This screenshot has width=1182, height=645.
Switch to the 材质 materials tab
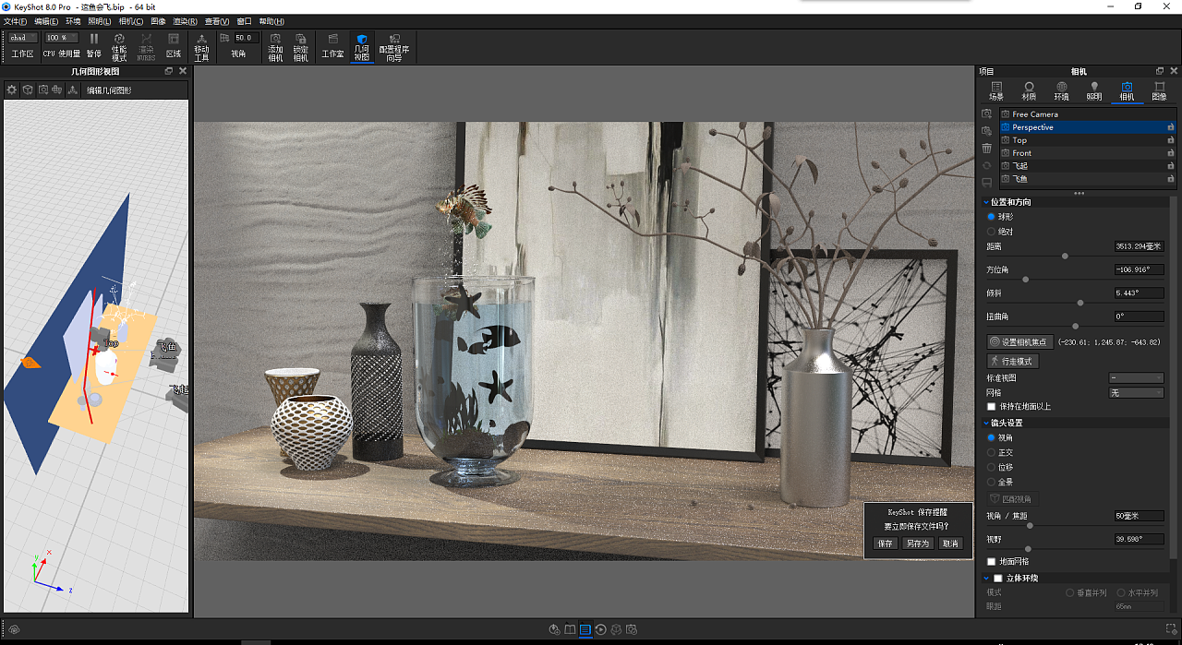pyautogui.click(x=1029, y=90)
